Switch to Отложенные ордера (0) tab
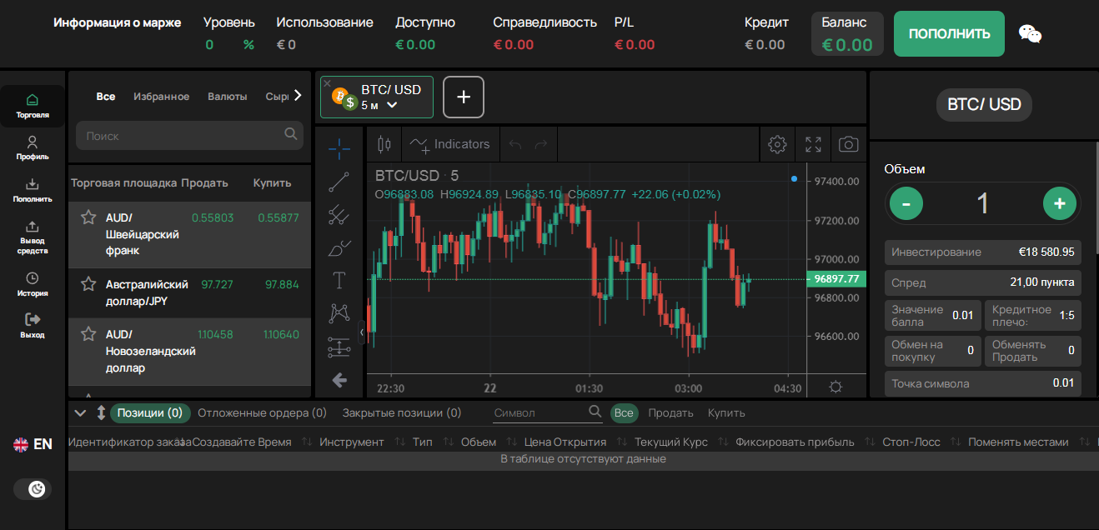Image resolution: width=1099 pixels, height=530 pixels. point(263,412)
